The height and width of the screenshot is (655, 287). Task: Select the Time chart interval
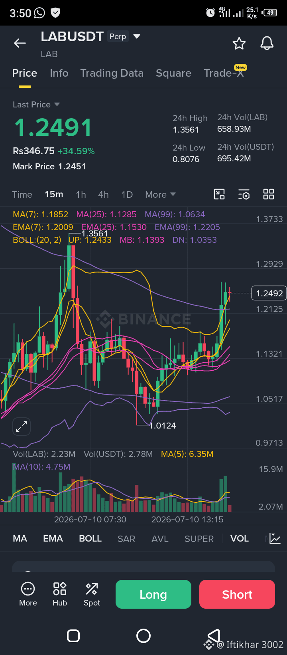click(x=22, y=195)
